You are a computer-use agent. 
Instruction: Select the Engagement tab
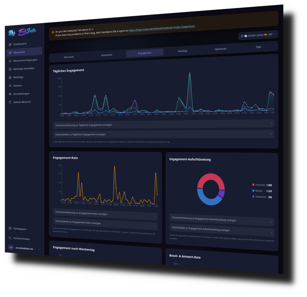(145, 53)
